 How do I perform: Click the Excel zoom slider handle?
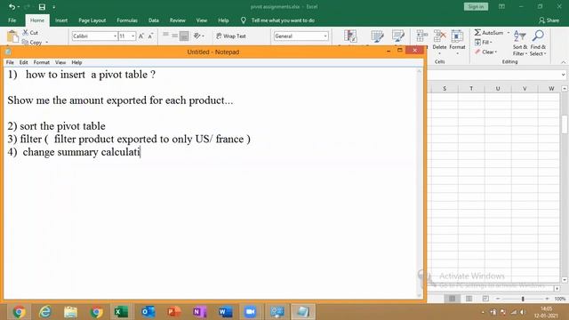click(x=523, y=299)
